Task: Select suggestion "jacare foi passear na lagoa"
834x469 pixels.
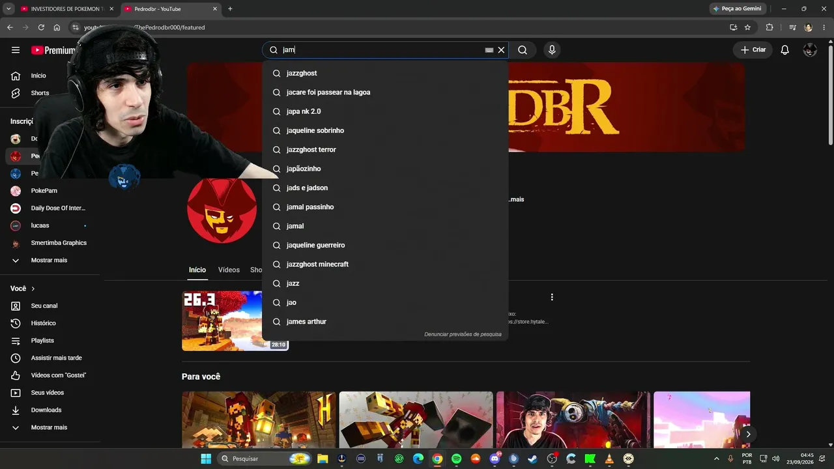Action: 385,92
